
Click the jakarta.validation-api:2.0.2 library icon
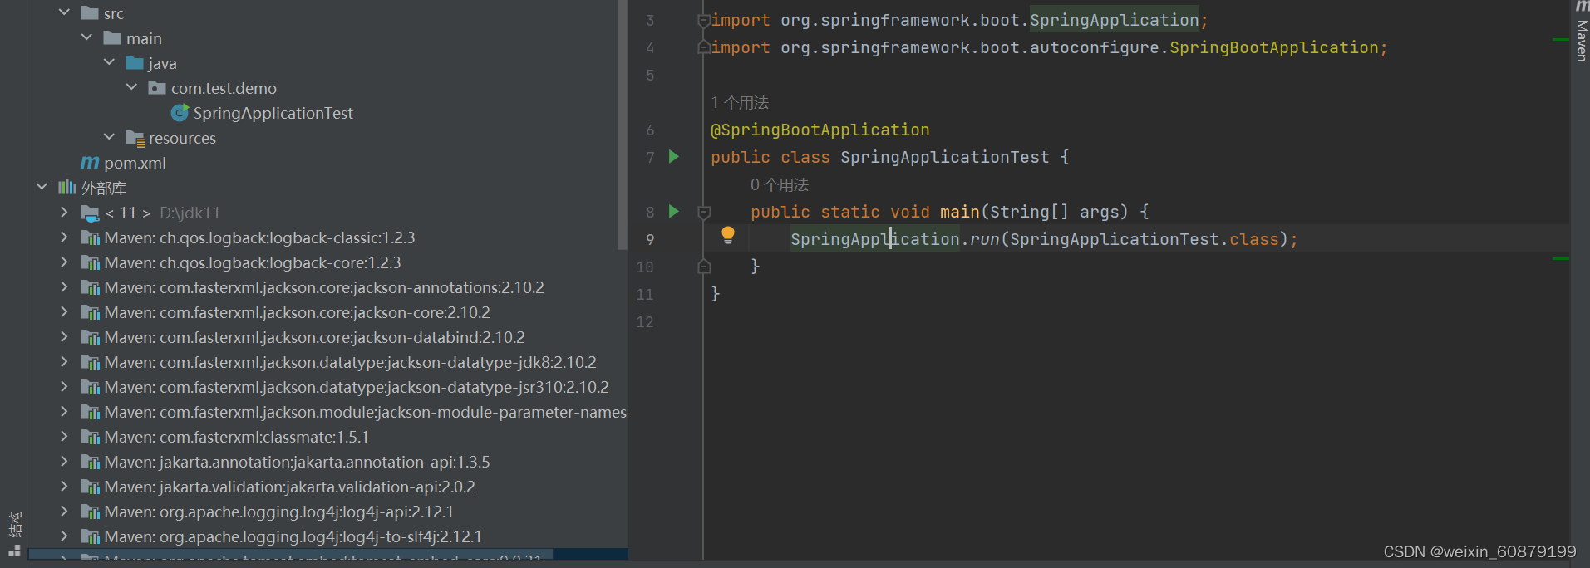point(90,487)
